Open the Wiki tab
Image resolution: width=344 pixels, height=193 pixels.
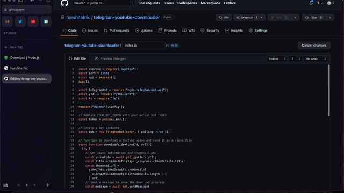189,31
